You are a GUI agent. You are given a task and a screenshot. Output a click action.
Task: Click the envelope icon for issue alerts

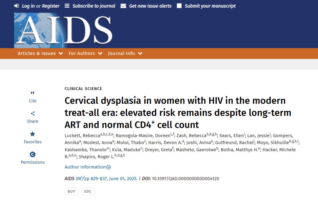(123, 6)
